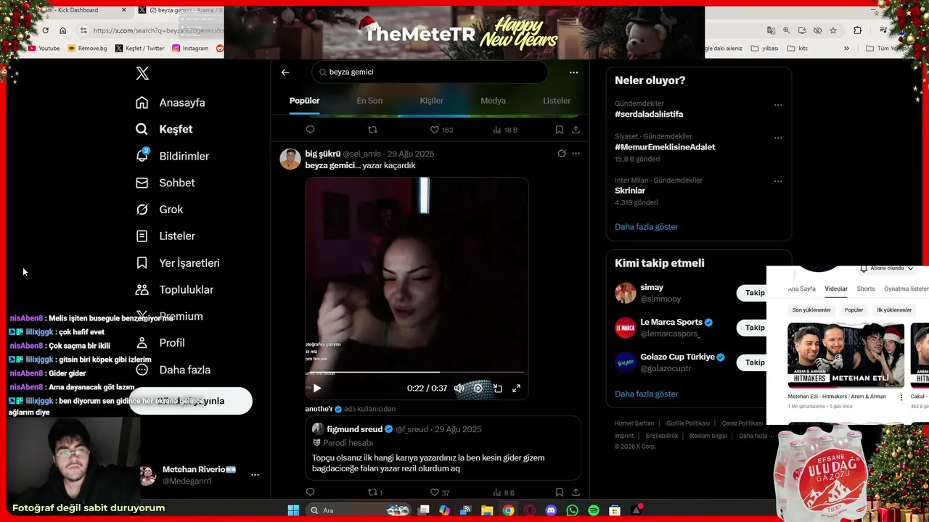This screenshot has height=522, width=929.
Task: Open options for #serdaladalıistifa trend
Action: (778, 104)
